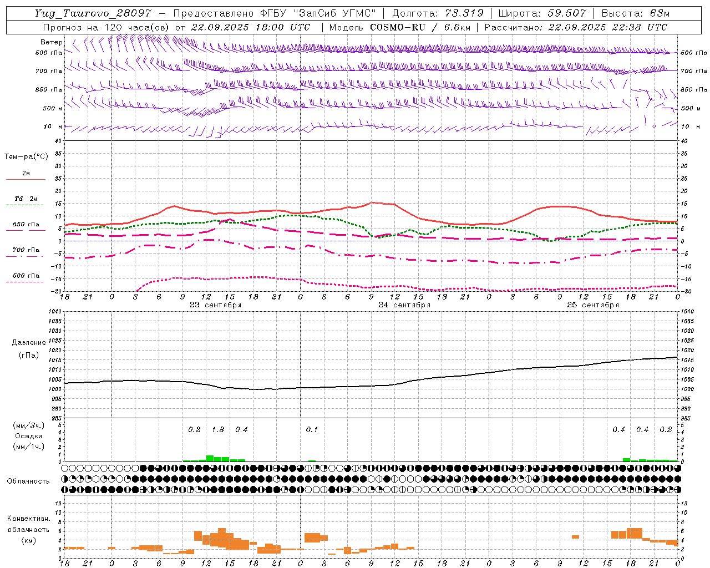This screenshot has height=568, width=710.
Task: Click the Высота: 63м header value
Action: point(635,13)
